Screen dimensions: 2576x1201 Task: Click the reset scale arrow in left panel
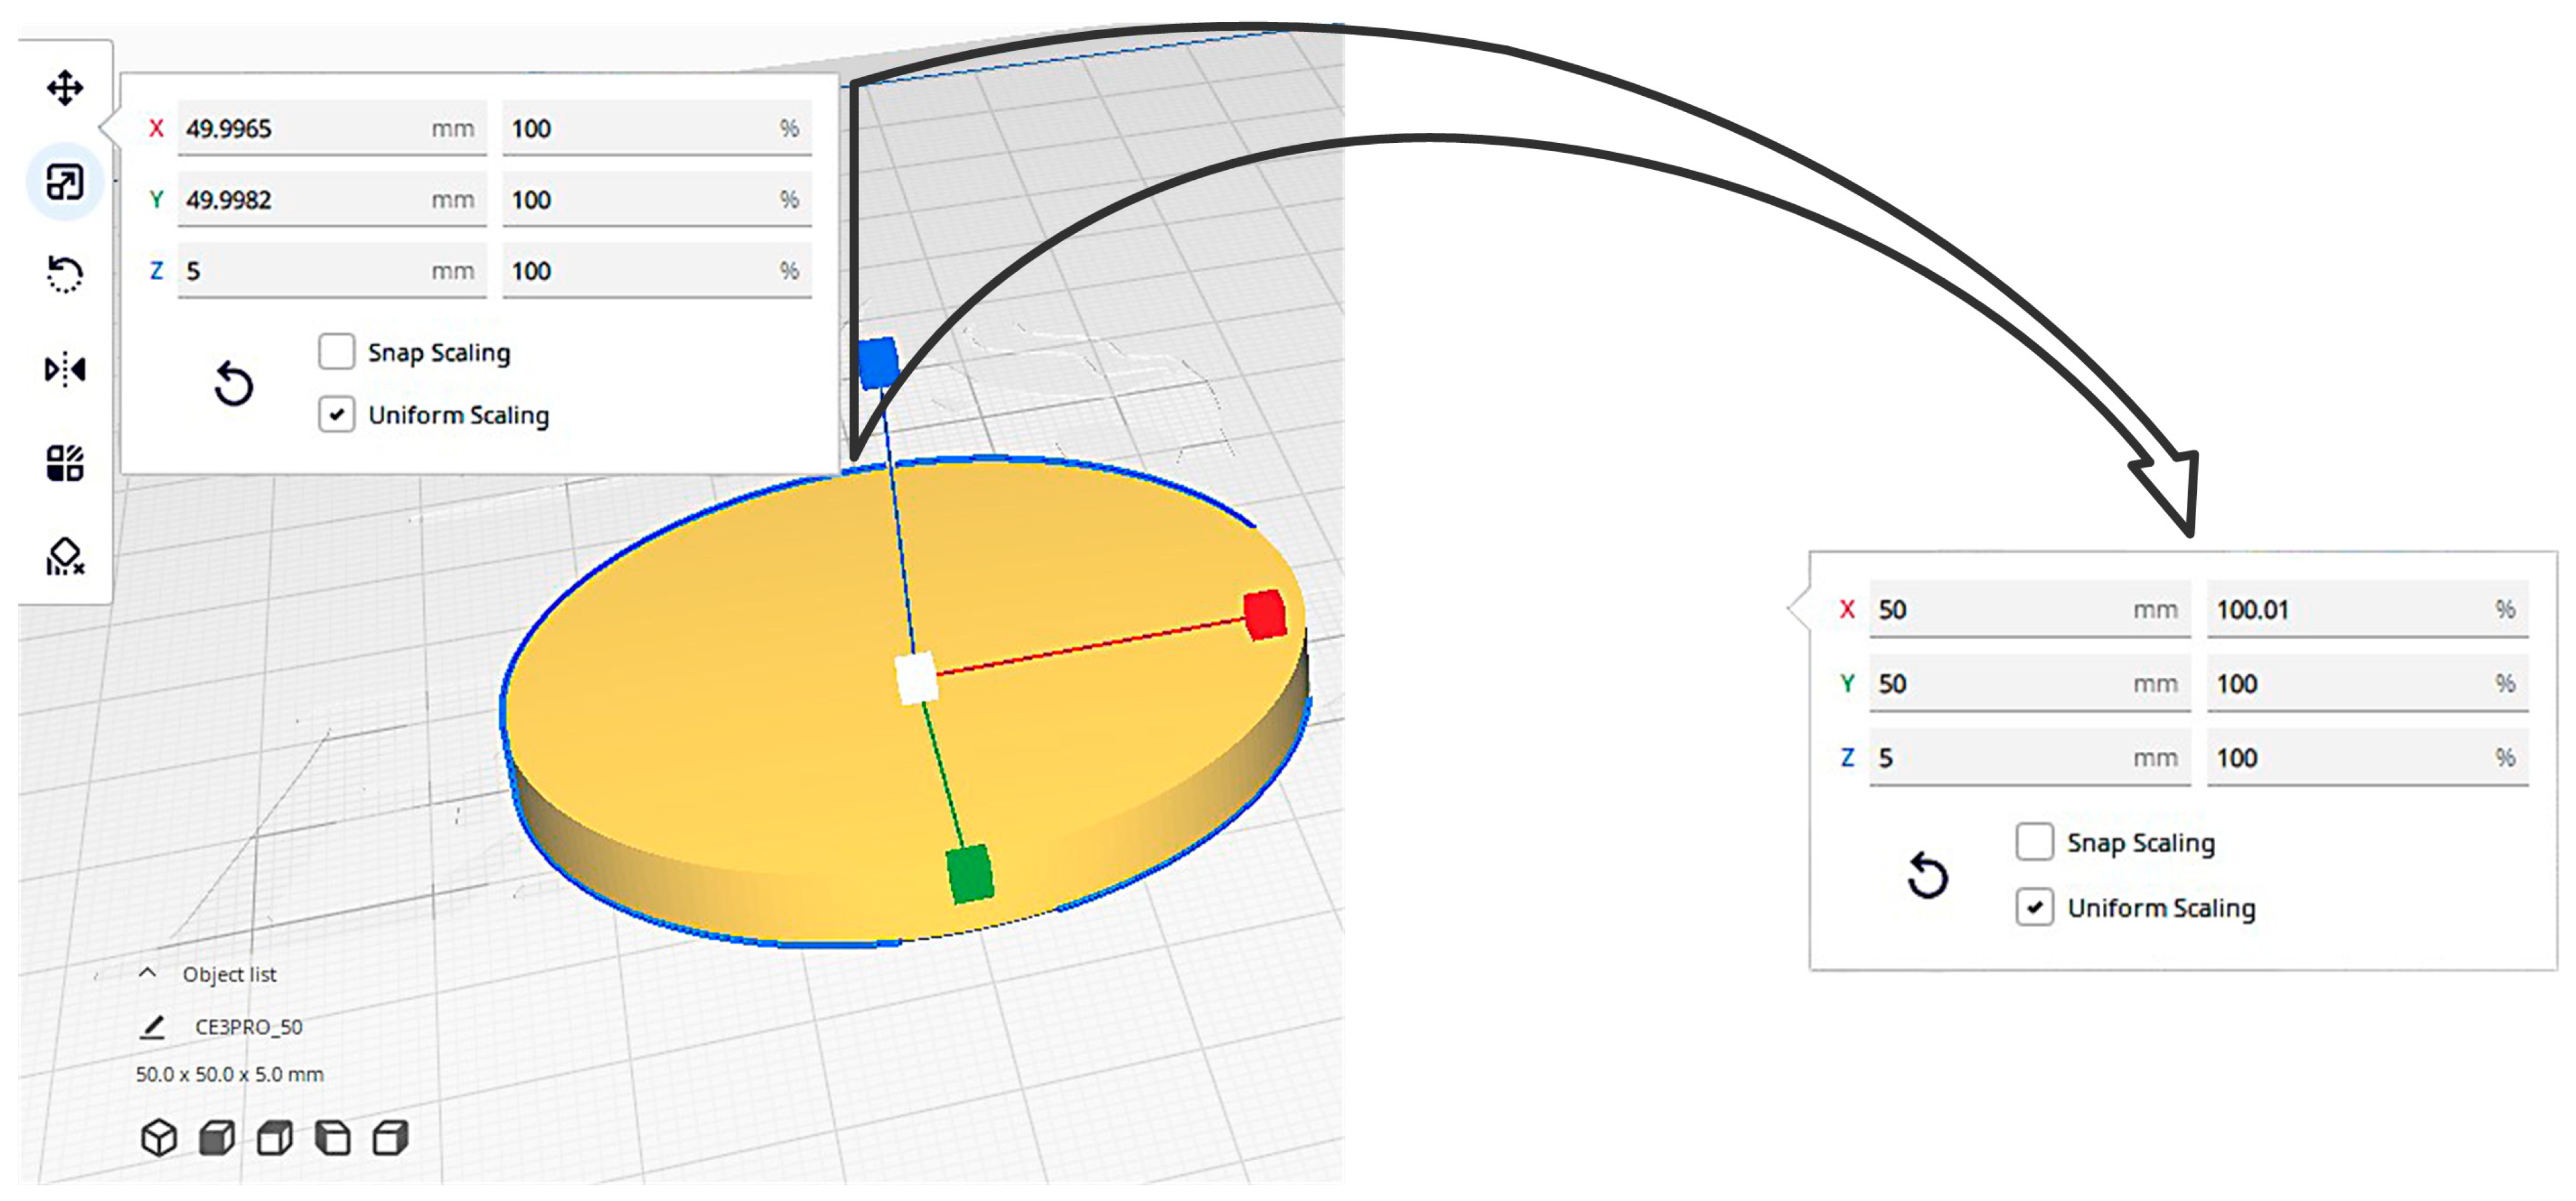coord(233,383)
